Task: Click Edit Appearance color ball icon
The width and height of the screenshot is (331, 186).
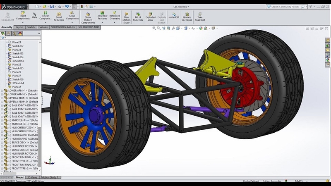Action: pos(201,28)
